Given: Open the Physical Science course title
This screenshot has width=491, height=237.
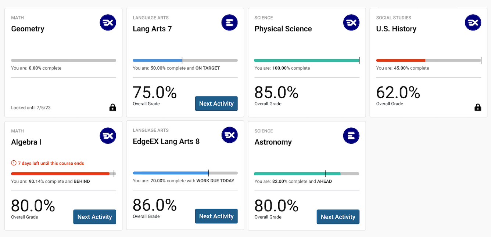Looking at the screenshot, I should (x=283, y=29).
